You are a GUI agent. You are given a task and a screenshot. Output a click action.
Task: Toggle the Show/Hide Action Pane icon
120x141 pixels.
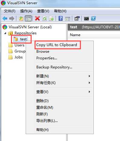pyautogui.click(x=68, y=19)
